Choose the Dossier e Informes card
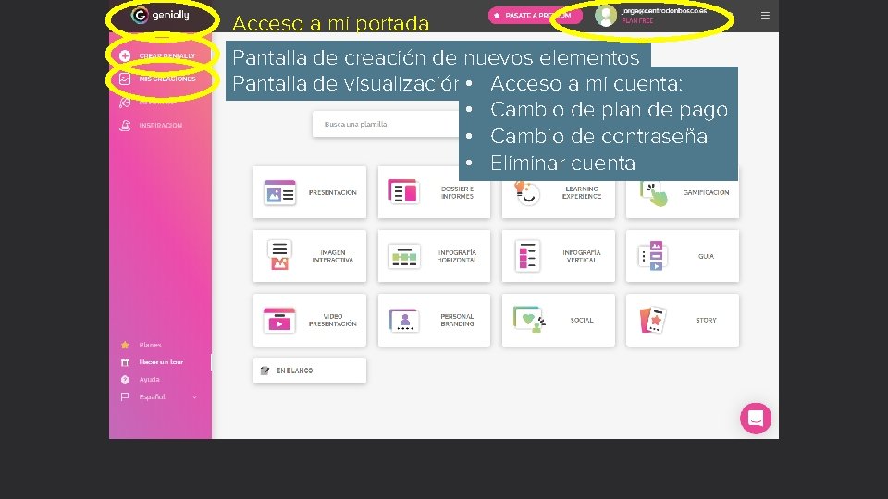Viewport: 888px width, 499px height. [434, 192]
